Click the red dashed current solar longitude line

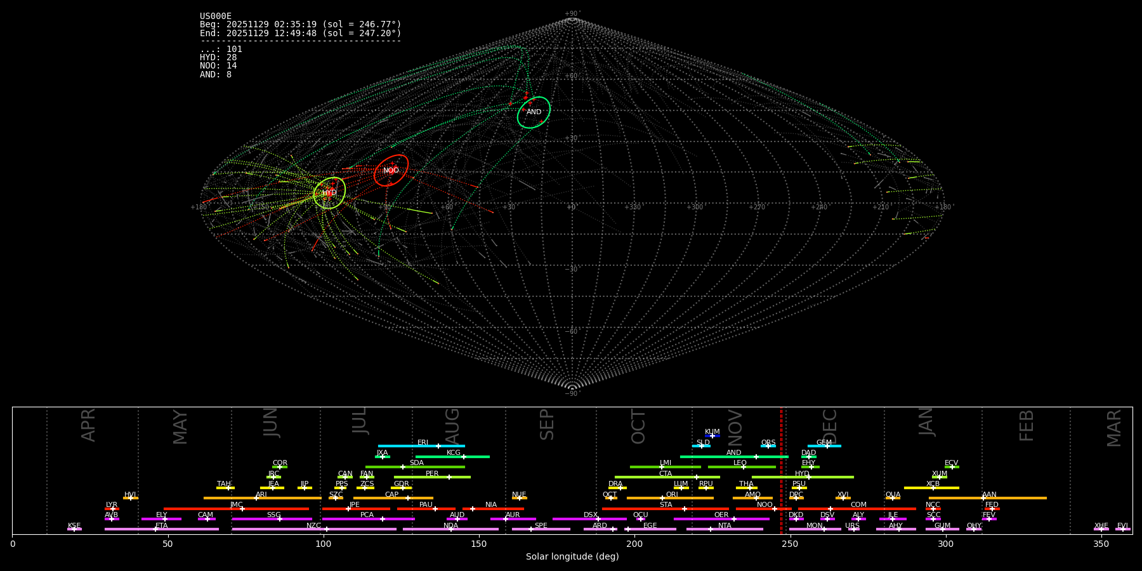coord(781,470)
